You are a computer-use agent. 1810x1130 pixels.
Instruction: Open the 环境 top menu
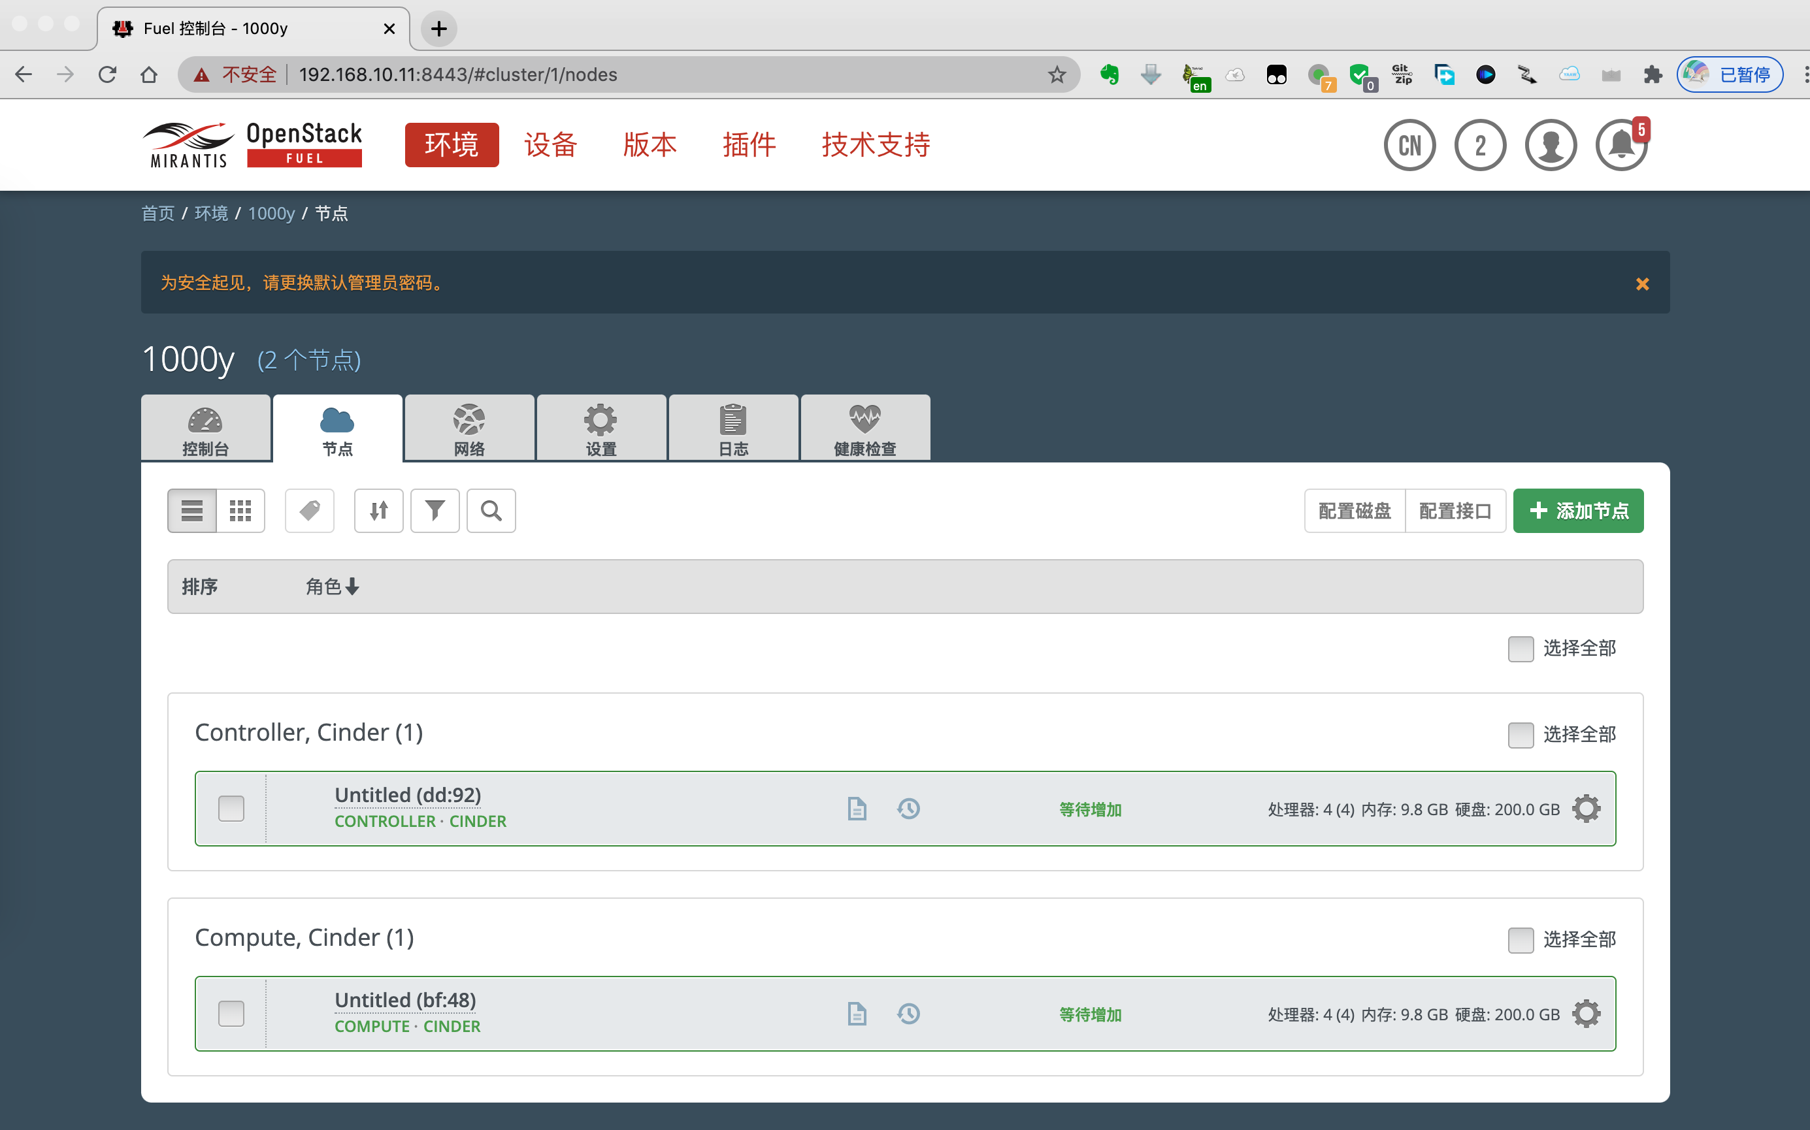pos(452,145)
